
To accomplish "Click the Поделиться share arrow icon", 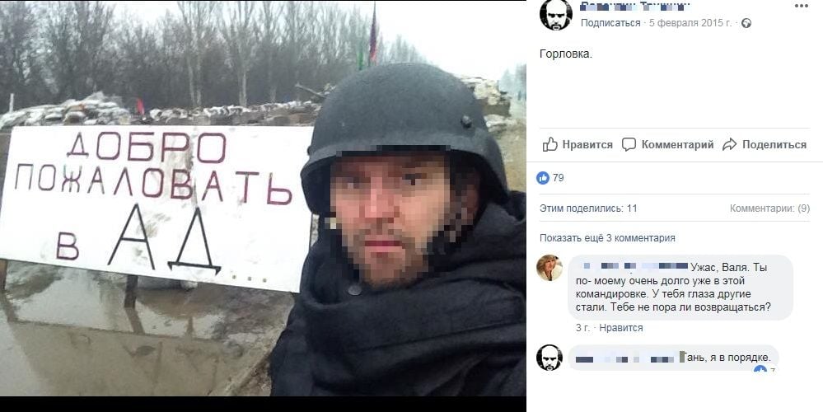I will coord(730,145).
